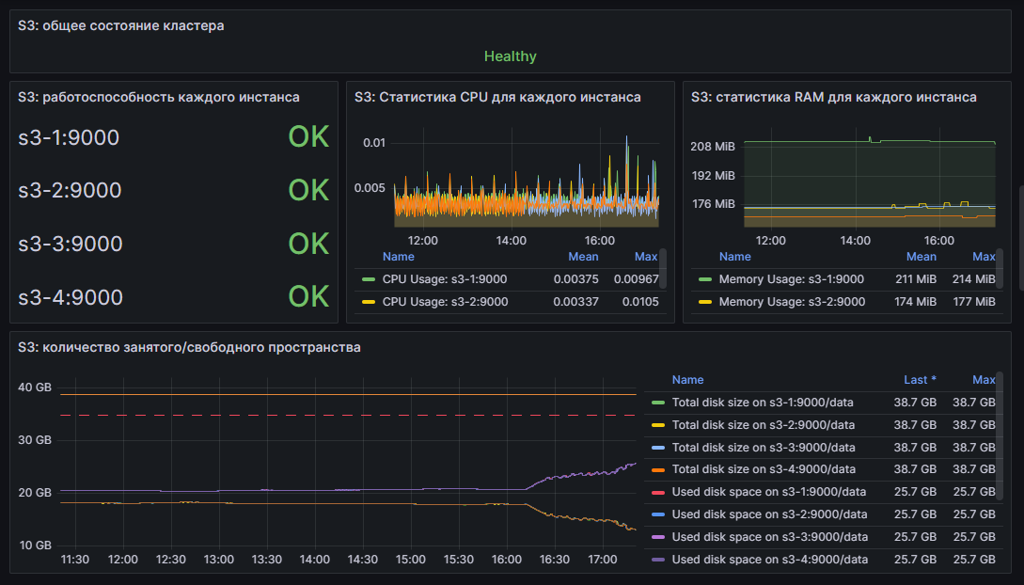Click the 'количество занятого/свободного пространства' panel title
Image resolution: width=1024 pixels, height=585 pixels.
point(189,347)
